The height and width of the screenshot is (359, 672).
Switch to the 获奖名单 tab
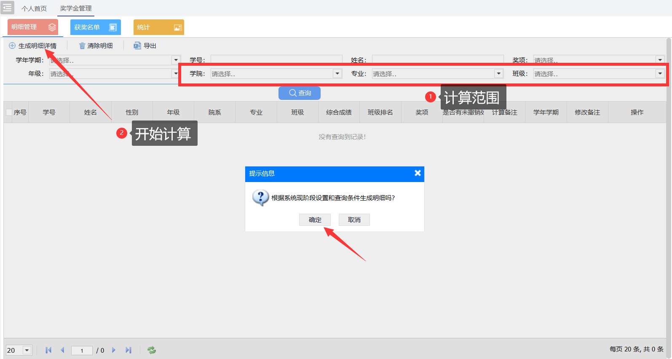coord(95,27)
